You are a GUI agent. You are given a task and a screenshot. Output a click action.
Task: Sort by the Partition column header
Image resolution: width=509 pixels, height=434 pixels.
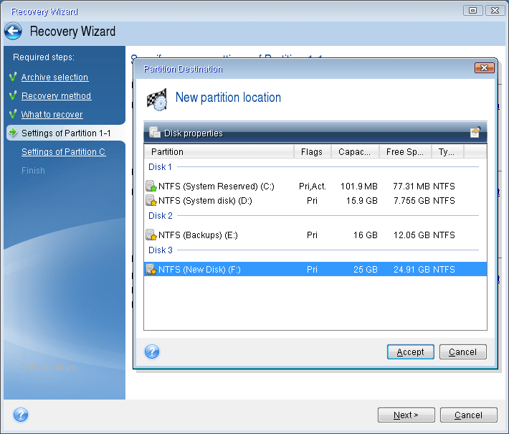pyautogui.click(x=219, y=151)
